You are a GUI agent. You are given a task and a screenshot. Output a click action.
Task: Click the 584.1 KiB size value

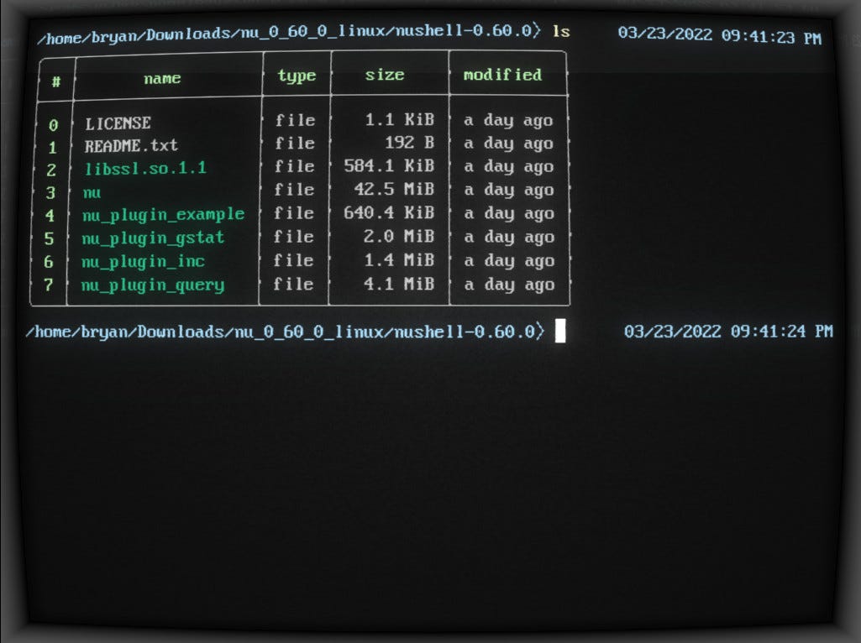pos(389,165)
